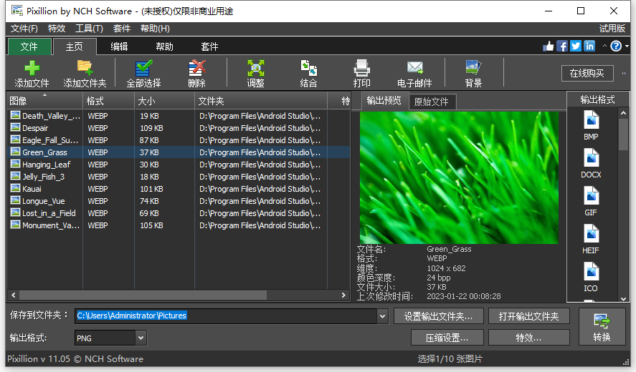Click the Facebook share icon
This screenshot has width=636, height=372.
pos(561,46)
